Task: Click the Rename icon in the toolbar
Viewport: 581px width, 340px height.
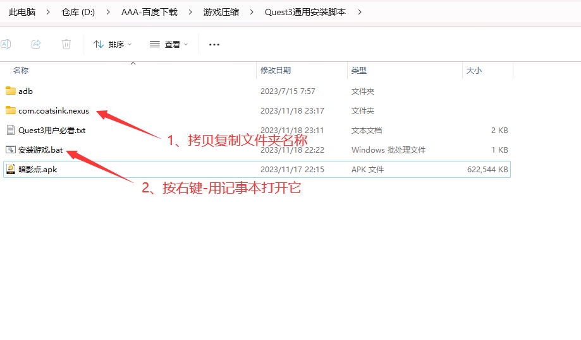Action: tap(6, 44)
